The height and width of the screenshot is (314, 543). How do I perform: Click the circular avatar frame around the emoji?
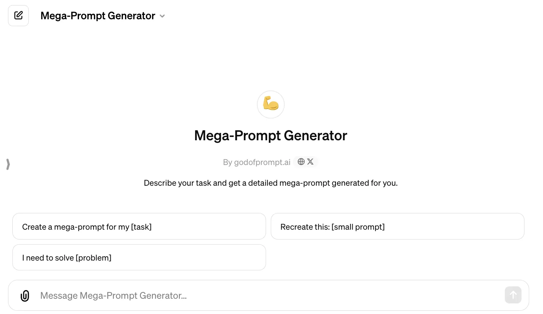(271, 104)
